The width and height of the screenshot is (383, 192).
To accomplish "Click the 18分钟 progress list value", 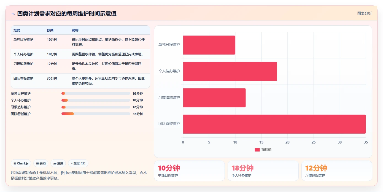I will pos(138,100).
